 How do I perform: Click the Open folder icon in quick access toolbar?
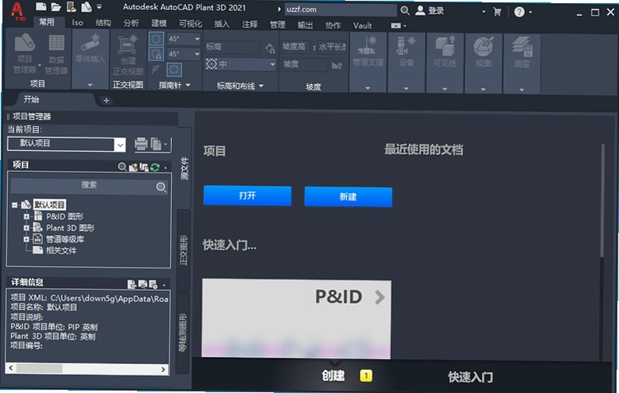(56, 7)
